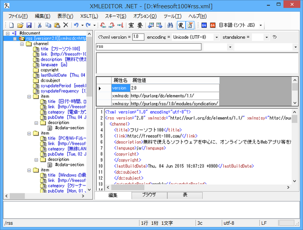Open the redo history dropdown arrow
The height and width of the screenshot is (230, 303).
pyautogui.click(x=94, y=25)
